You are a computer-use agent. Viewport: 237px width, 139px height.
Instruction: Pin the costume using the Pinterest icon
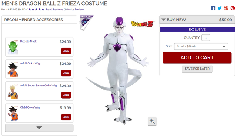point(233,8)
